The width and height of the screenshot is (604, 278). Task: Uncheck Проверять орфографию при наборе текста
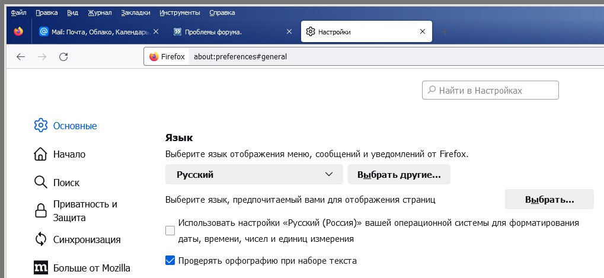point(170,261)
